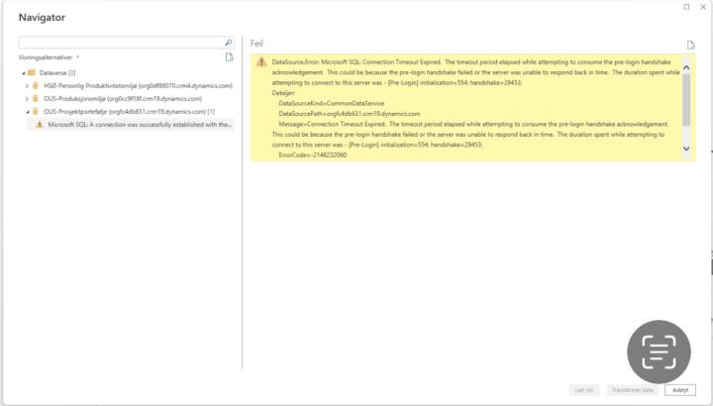Click the OUS-Produksjonsmiljø database icon
Image resolution: width=713 pixels, height=406 pixels.
click(36, 98)
